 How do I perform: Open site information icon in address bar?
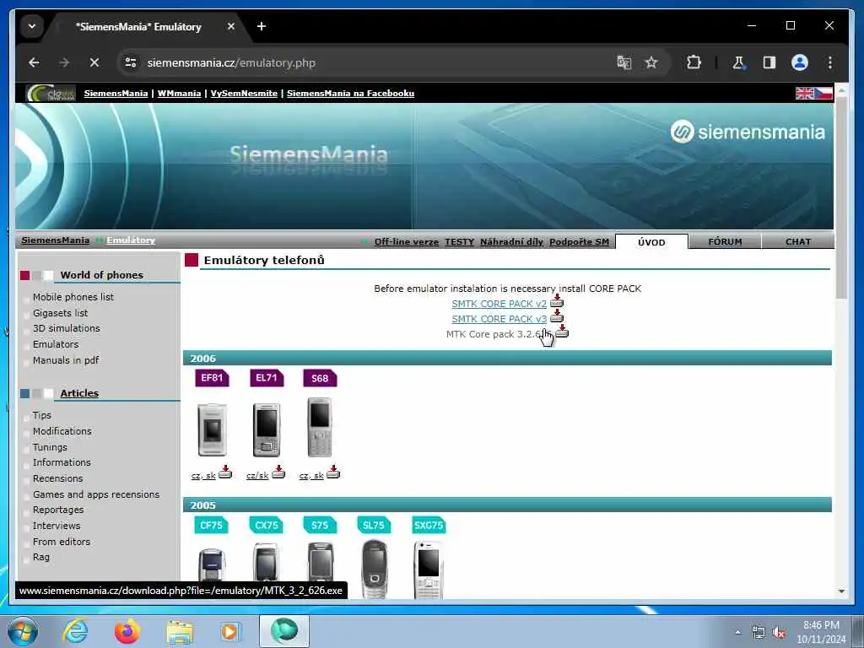[131, 62]
